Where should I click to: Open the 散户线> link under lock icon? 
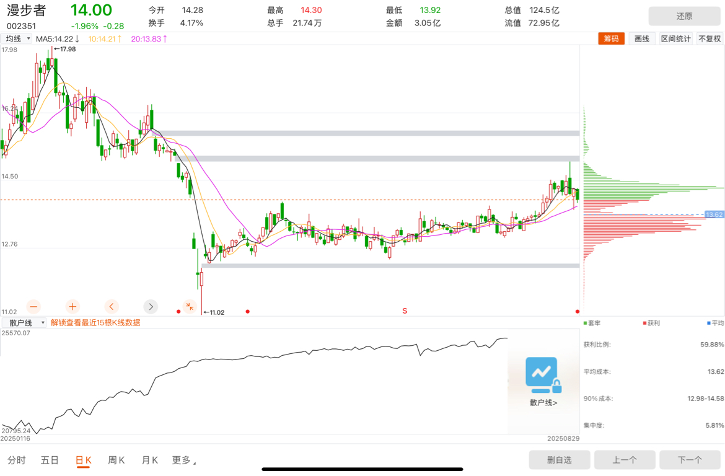point(543,402)
